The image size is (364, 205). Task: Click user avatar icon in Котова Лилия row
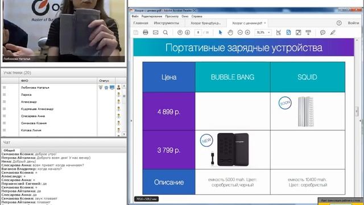click(119, 130)
